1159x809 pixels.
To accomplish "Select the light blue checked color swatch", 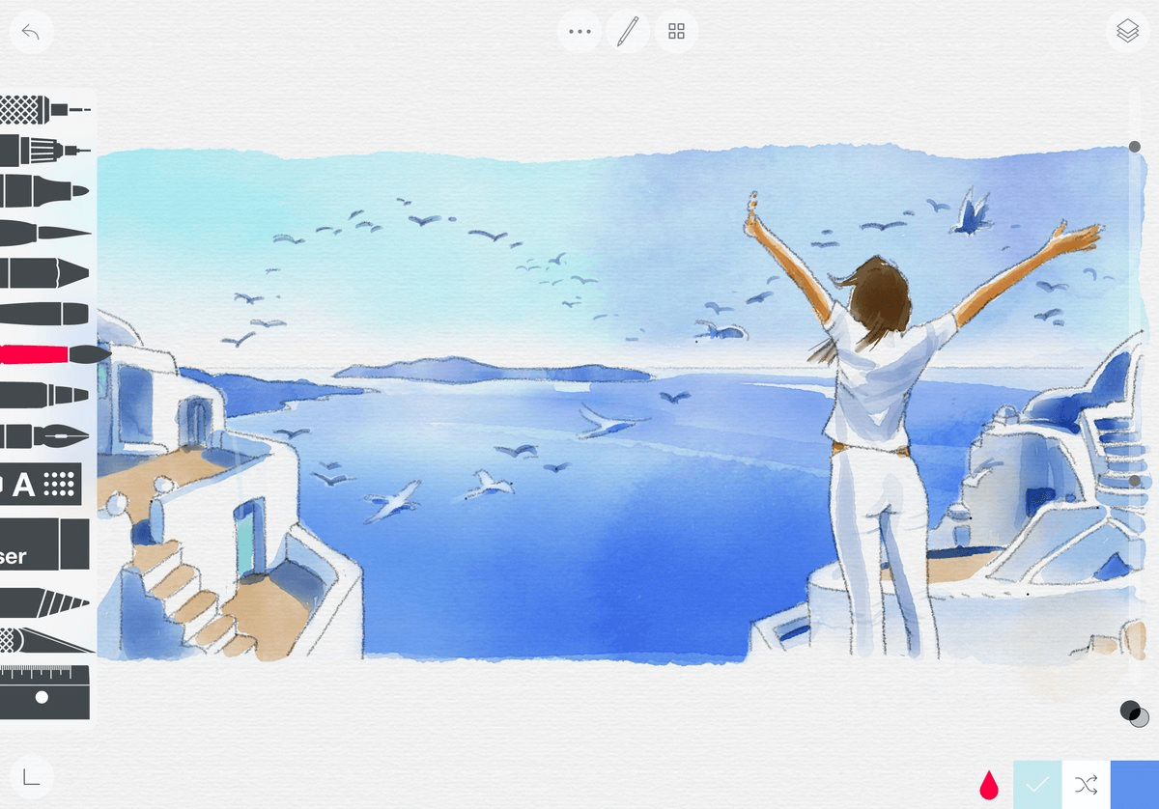I will click(1037, 785).
